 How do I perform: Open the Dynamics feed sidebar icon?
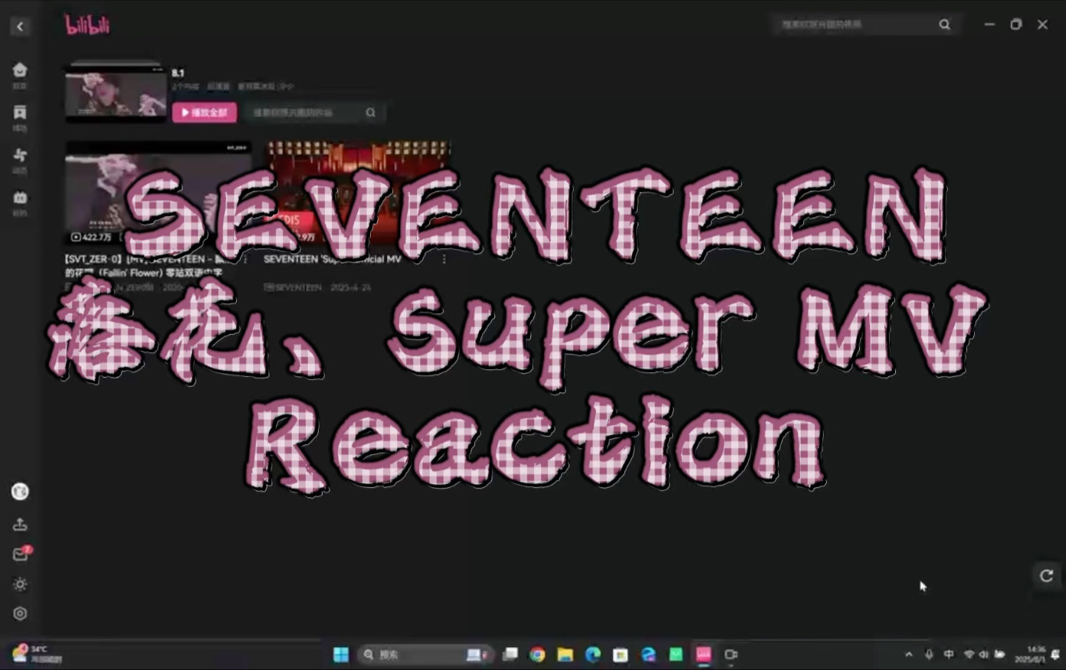click(x=19, y=155)
